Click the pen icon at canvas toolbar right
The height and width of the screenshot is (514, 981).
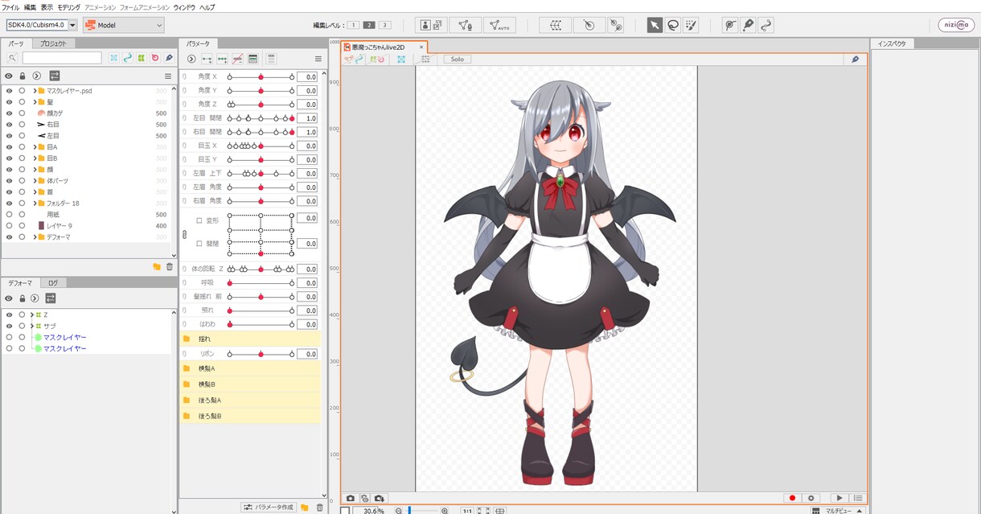click(855, 59)
